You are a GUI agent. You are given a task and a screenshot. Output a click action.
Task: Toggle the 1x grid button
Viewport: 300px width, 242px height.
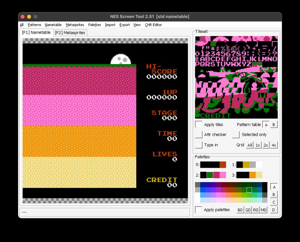pos(258,145)
